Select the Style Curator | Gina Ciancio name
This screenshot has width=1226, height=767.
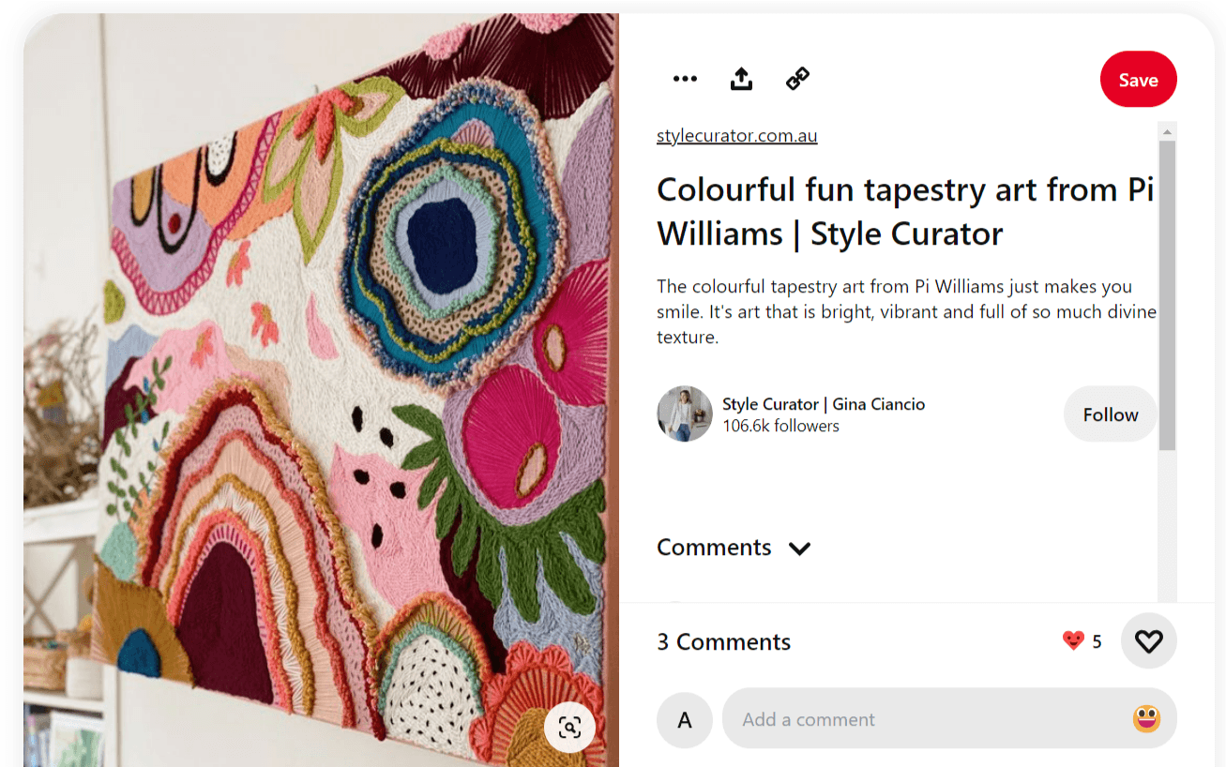click(823, 404)
